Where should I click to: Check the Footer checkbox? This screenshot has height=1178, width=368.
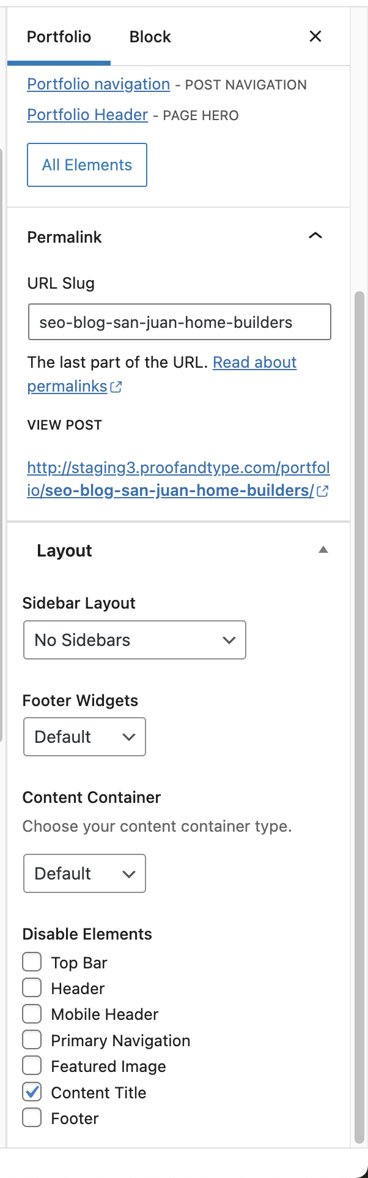[x=32, y=1117]
